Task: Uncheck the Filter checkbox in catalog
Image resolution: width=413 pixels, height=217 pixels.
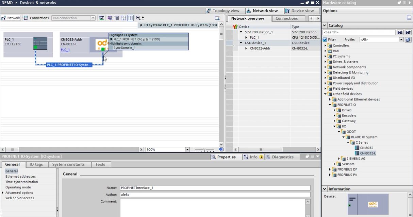Action: tap(325, 40)
